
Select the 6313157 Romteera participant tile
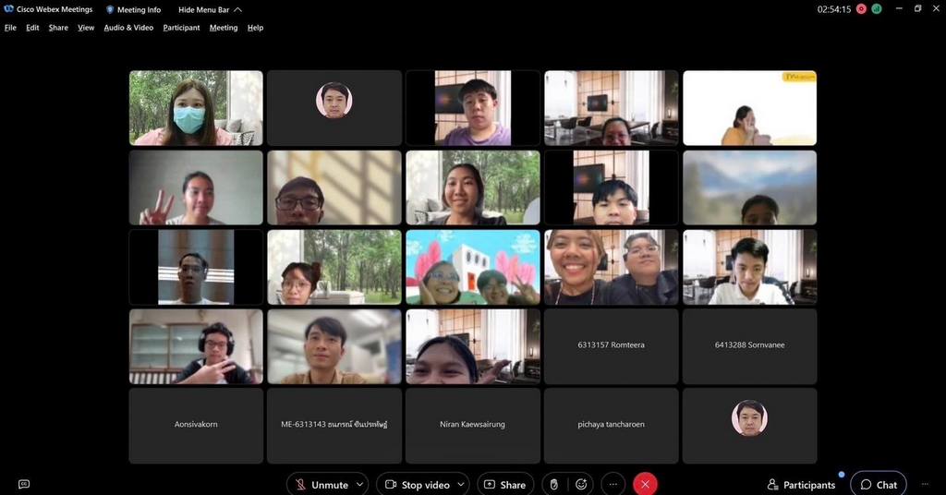click(x=611, y=345)
